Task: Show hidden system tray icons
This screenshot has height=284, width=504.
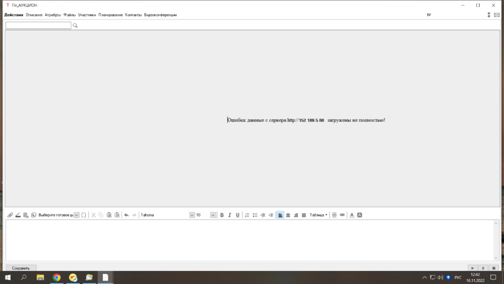Action: tap(424, 277)
